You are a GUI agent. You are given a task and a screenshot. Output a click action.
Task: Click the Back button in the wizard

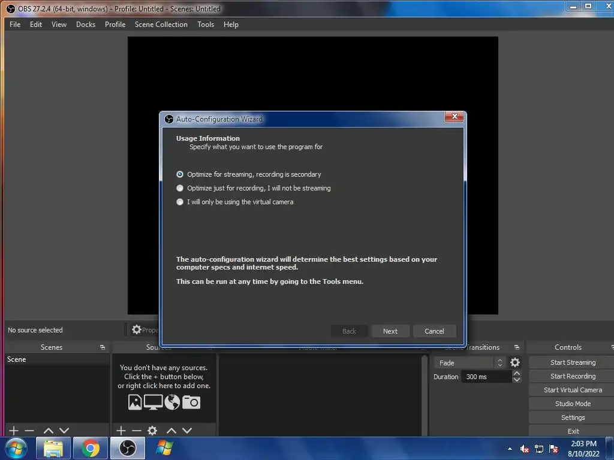tap(349, 331)
